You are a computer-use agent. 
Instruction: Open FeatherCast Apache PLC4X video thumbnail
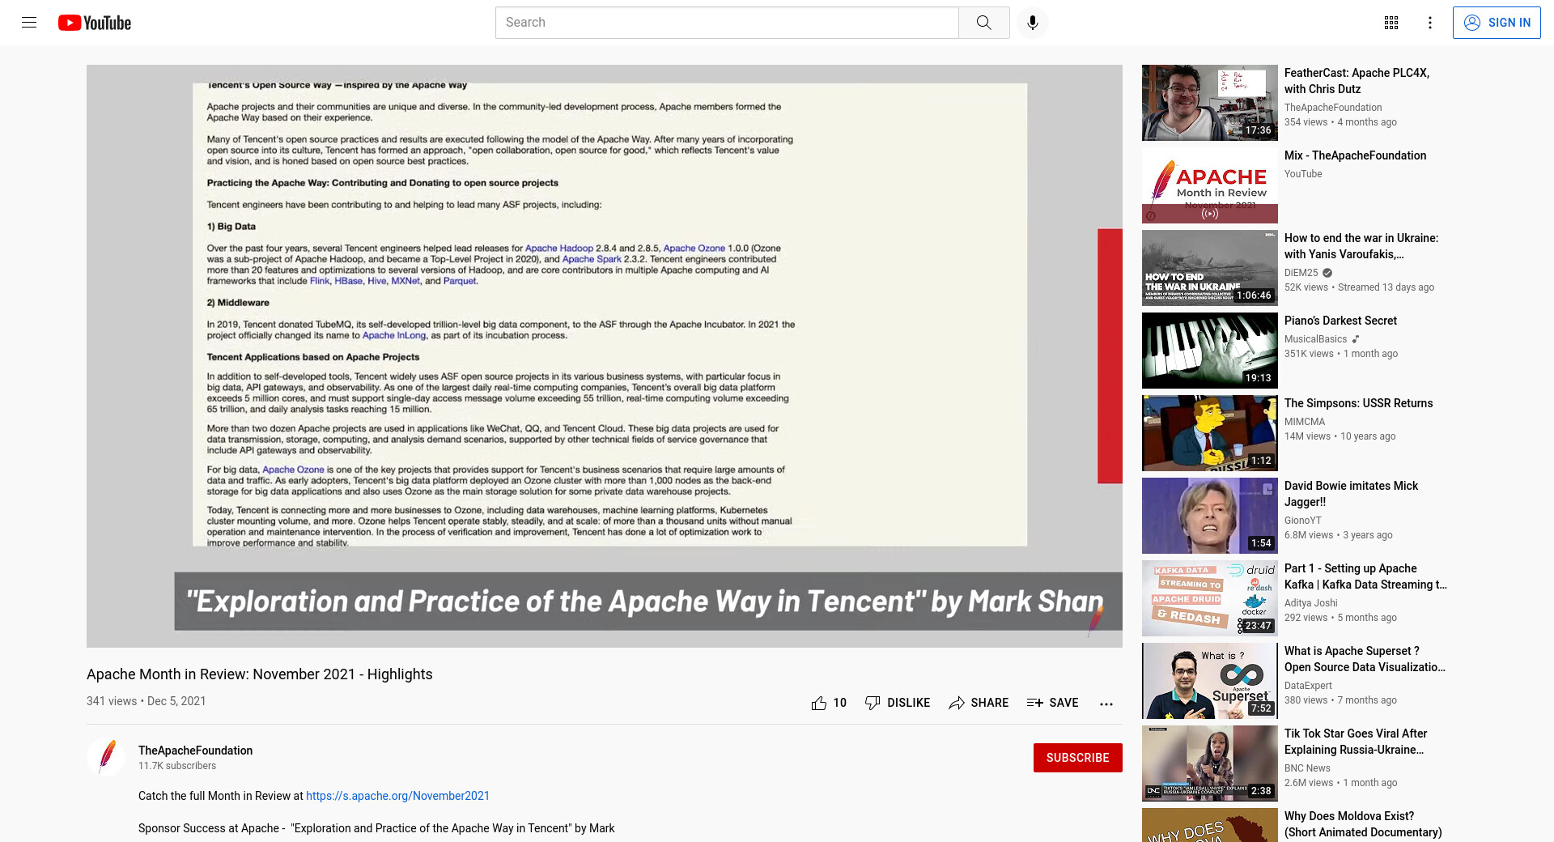pos(1210,103)
